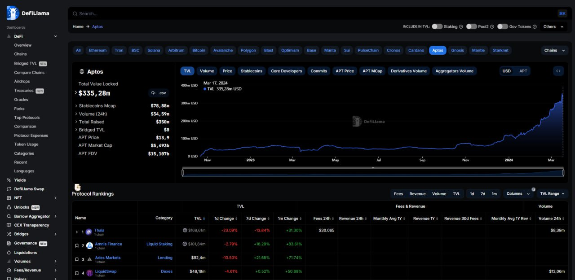Click the Amnis Finance TVL info icon
The width and height of the screenshot is (575, 280).
[185, 244]
